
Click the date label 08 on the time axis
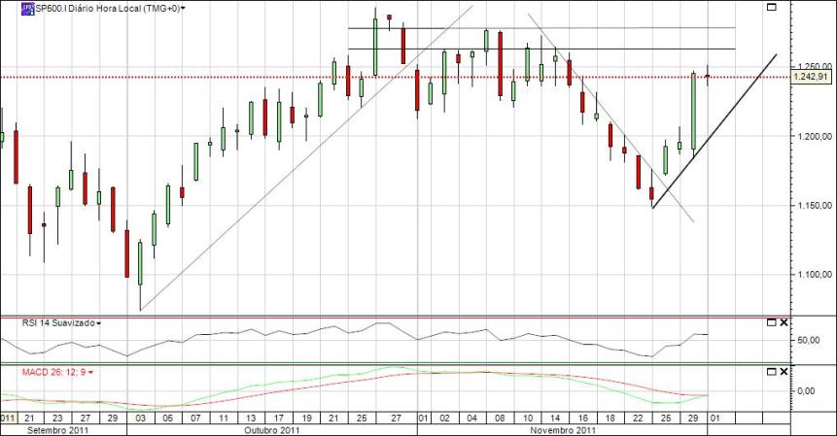[500, 419]
